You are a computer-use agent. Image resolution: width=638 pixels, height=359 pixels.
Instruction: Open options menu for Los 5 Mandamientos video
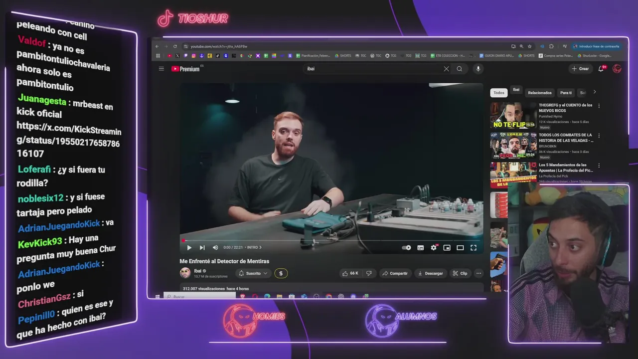pos(599,166)
